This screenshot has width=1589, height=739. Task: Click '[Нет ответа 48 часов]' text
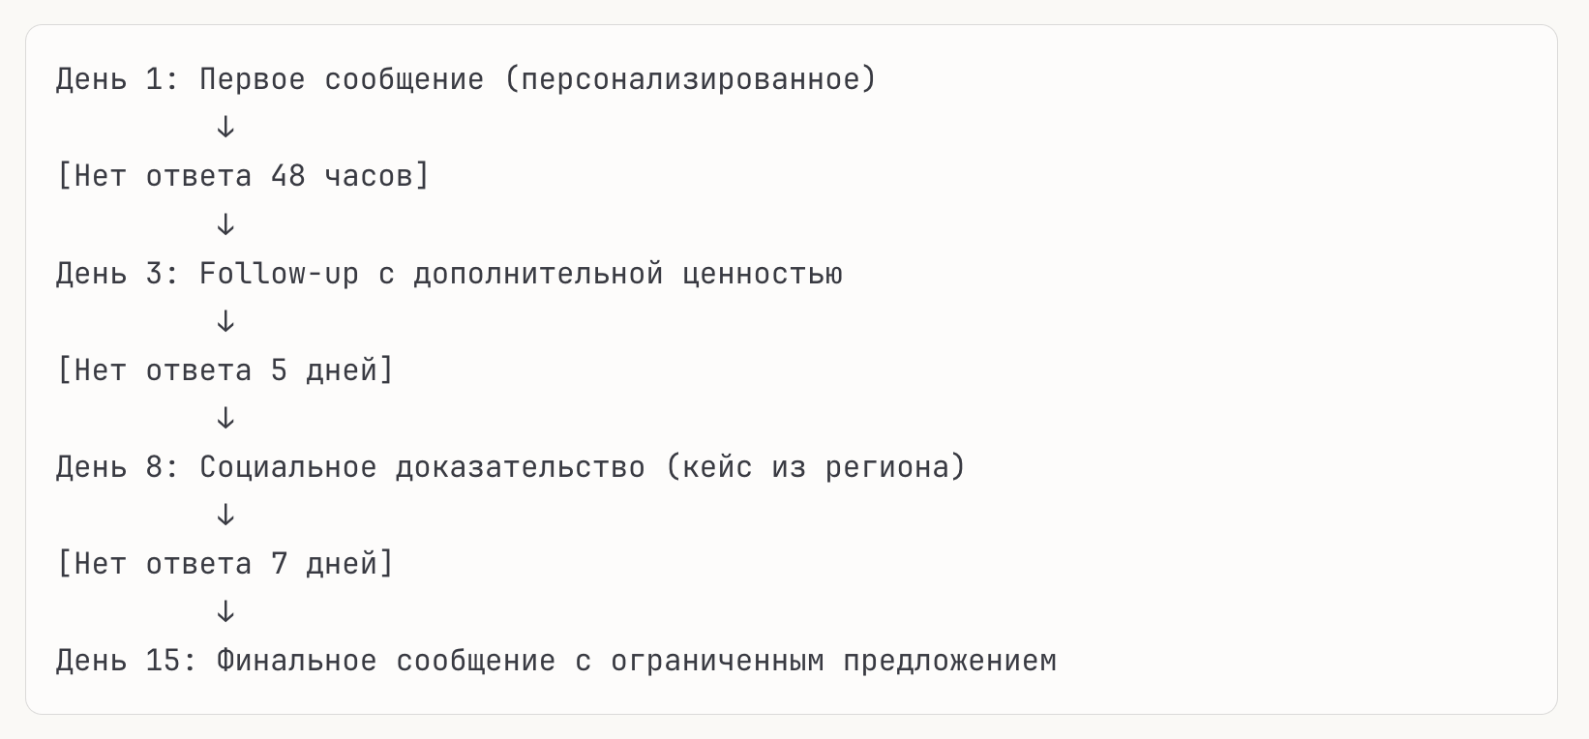(x=242, y=176)
